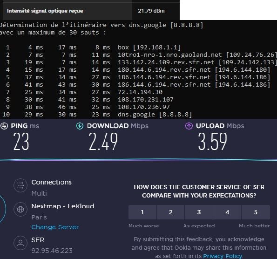
Task: Click the Nextmap - LeKloud server name
Action: pyautogui.click(x=63, y=206)
